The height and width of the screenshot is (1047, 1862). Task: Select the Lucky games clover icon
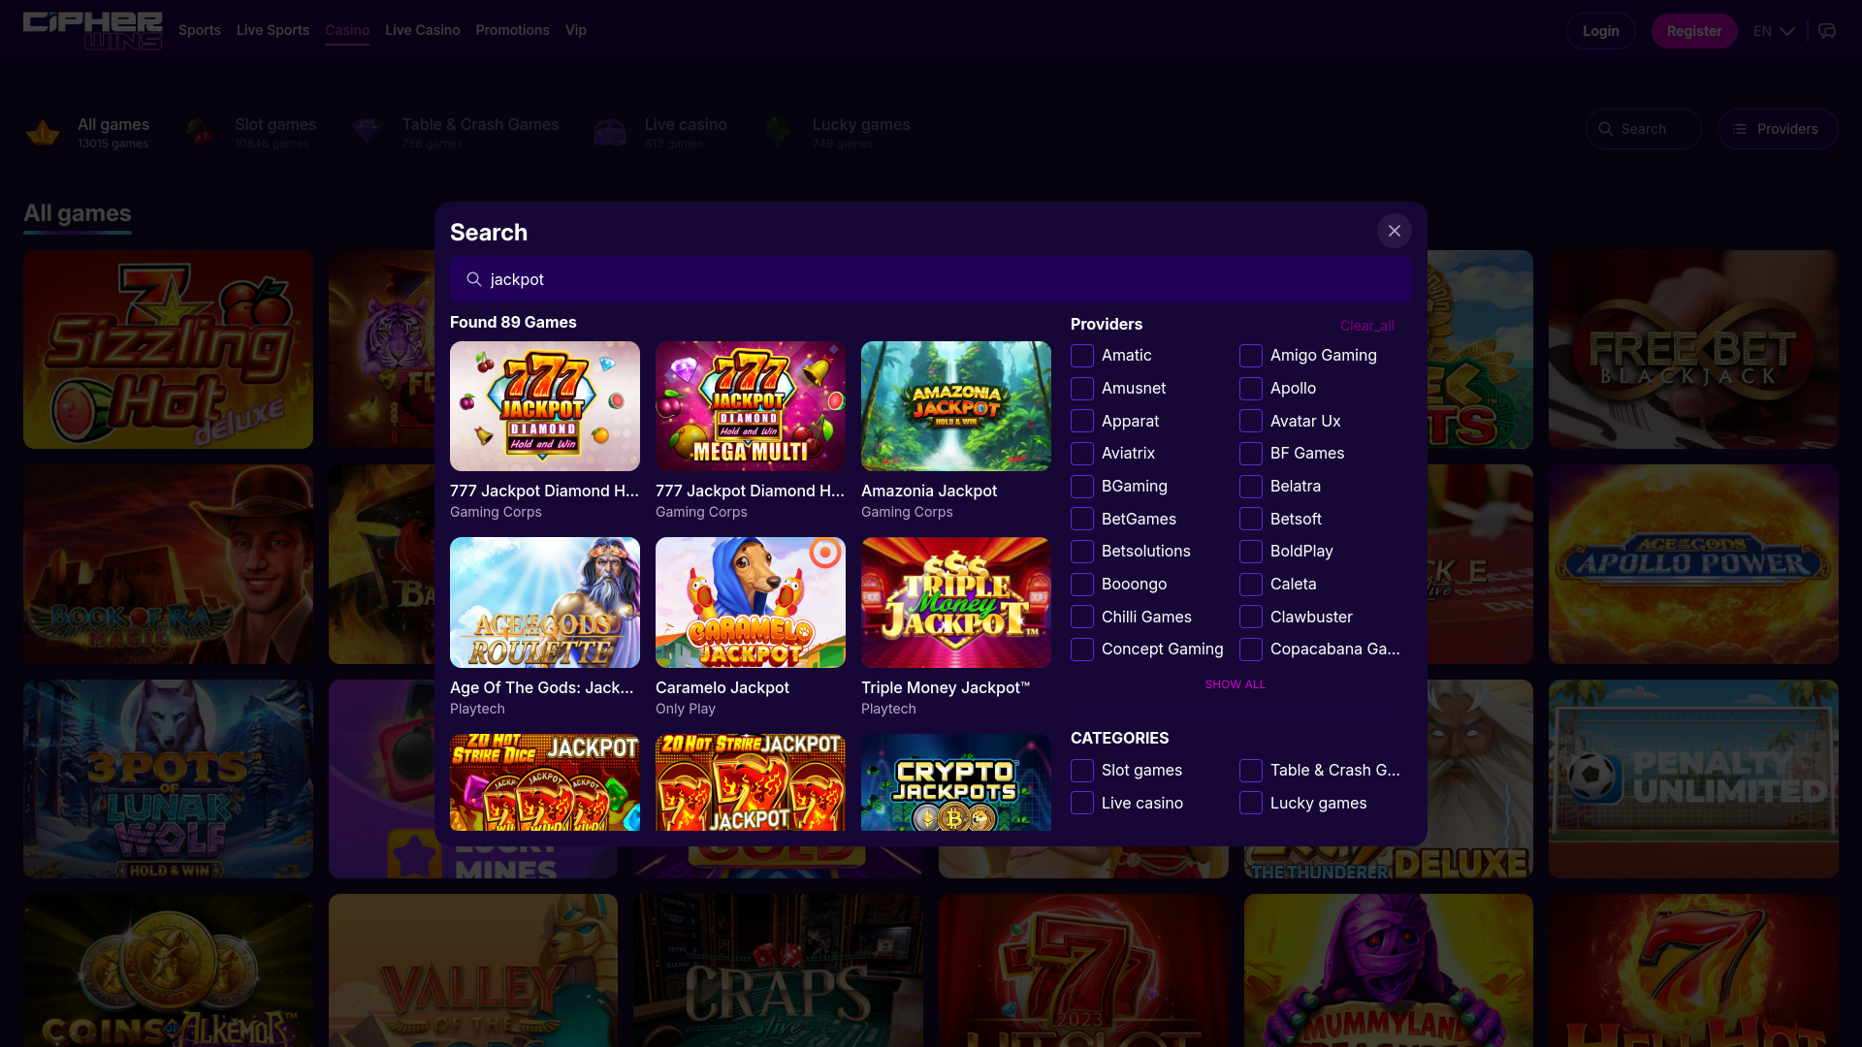point(778,132)
